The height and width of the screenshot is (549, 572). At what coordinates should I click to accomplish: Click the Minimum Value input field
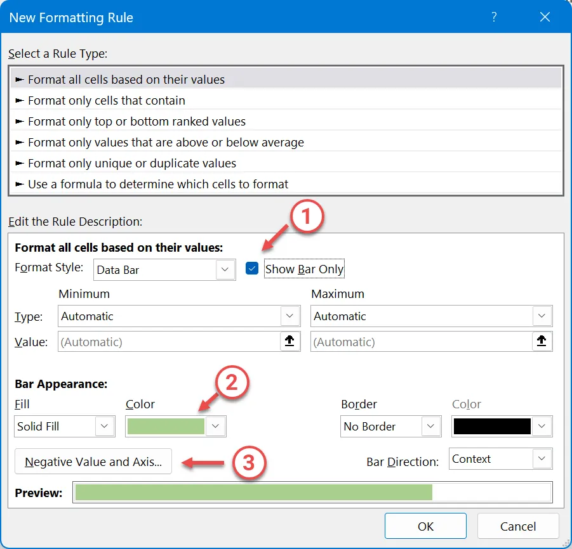pos(168,342)
